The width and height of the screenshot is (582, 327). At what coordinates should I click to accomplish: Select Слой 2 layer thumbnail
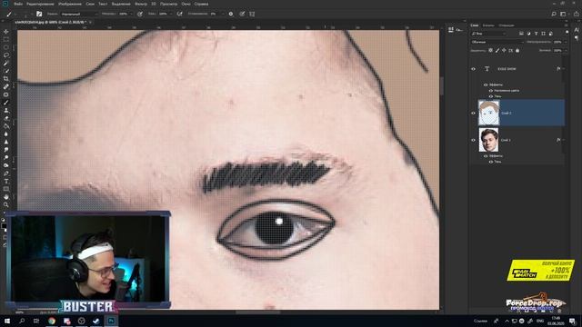click(x=488, y=113)
